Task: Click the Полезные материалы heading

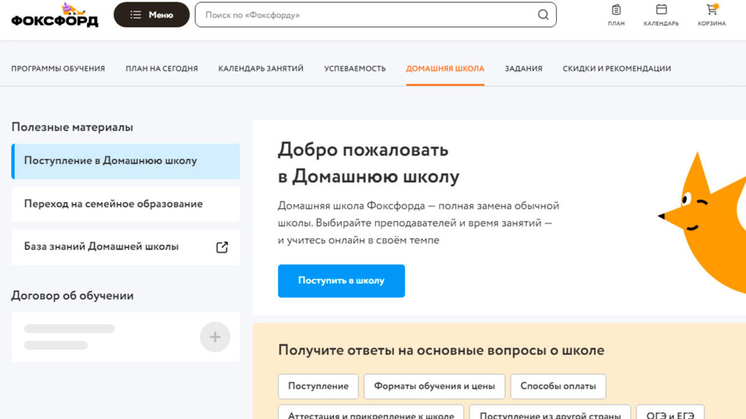Action: point(72,127)
